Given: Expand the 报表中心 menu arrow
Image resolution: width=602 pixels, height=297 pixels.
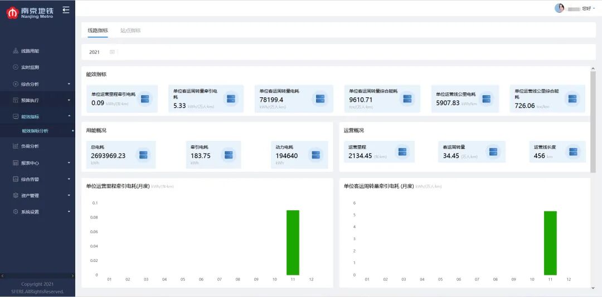Looking at the screenshot, I should [x=69, y=163].
